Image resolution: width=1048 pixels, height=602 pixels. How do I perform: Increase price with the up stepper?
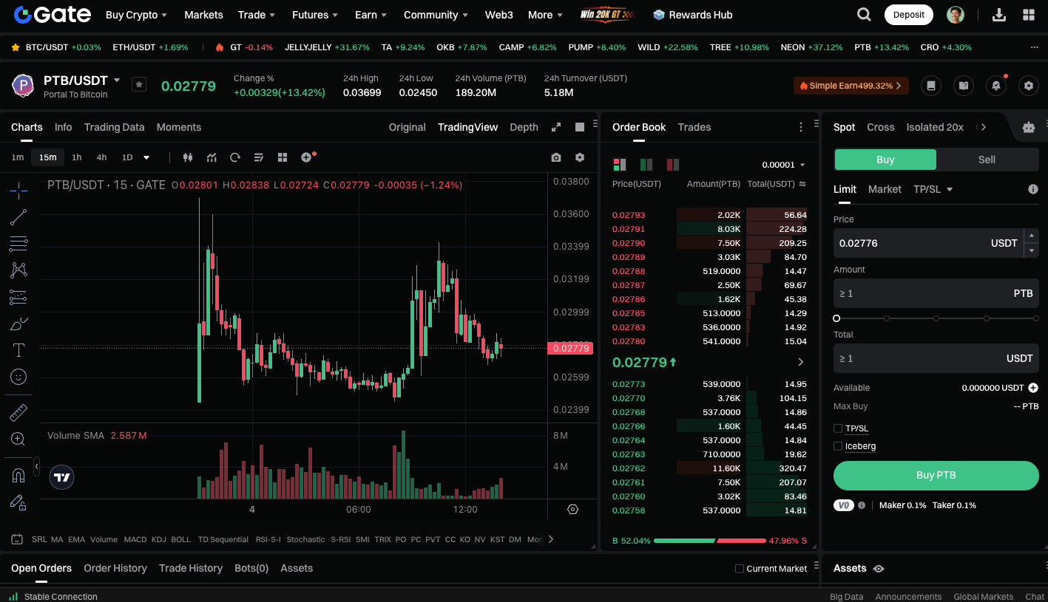click(1032, 236)
